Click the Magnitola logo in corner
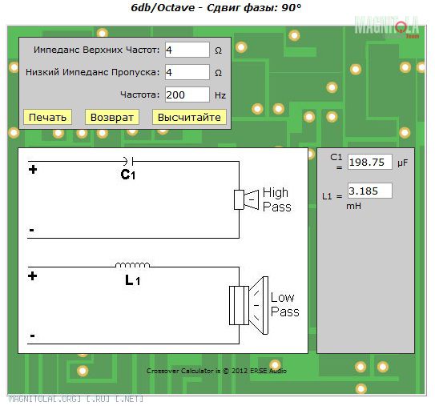Viewport: 435px width, 406px height. click(x=387, y=27)
